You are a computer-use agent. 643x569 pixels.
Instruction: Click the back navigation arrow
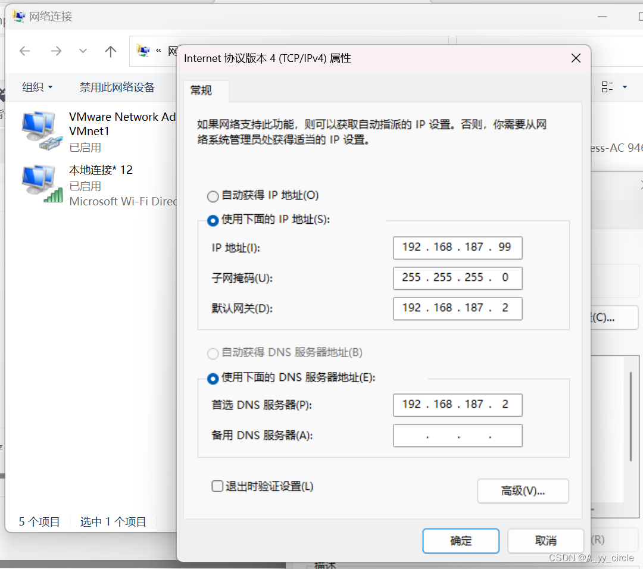tap(24, 51)
